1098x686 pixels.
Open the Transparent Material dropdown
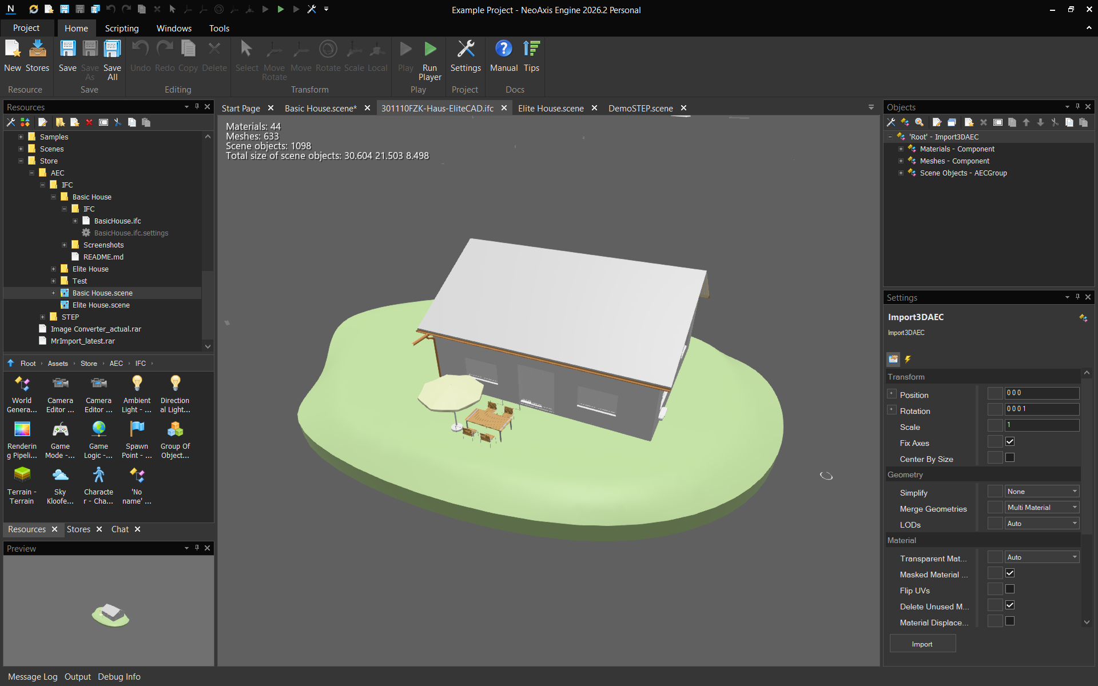1041,557
